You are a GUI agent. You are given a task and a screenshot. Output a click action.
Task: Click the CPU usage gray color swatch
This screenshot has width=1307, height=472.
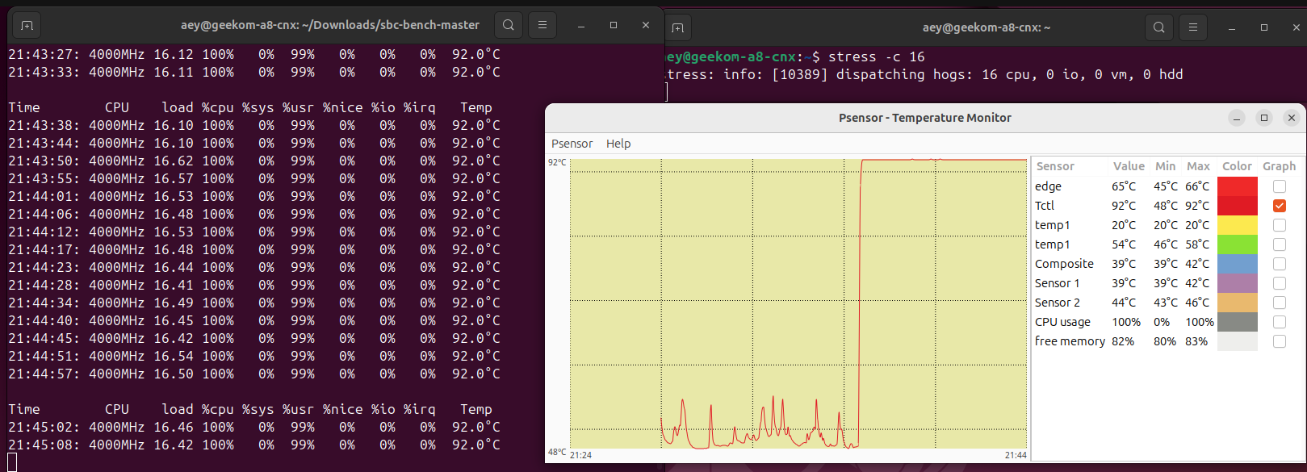(x=1238, y=322)
